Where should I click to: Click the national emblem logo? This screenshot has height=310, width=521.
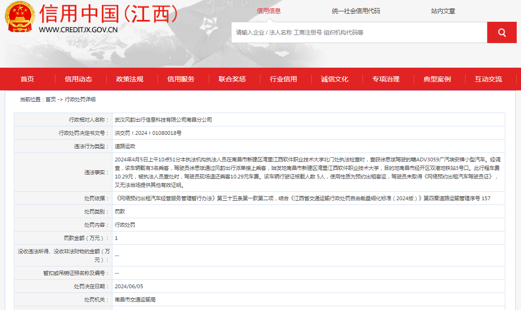19,17
